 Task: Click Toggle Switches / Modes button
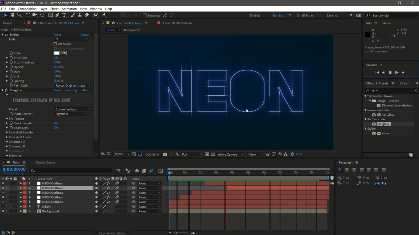click(112, 233)
